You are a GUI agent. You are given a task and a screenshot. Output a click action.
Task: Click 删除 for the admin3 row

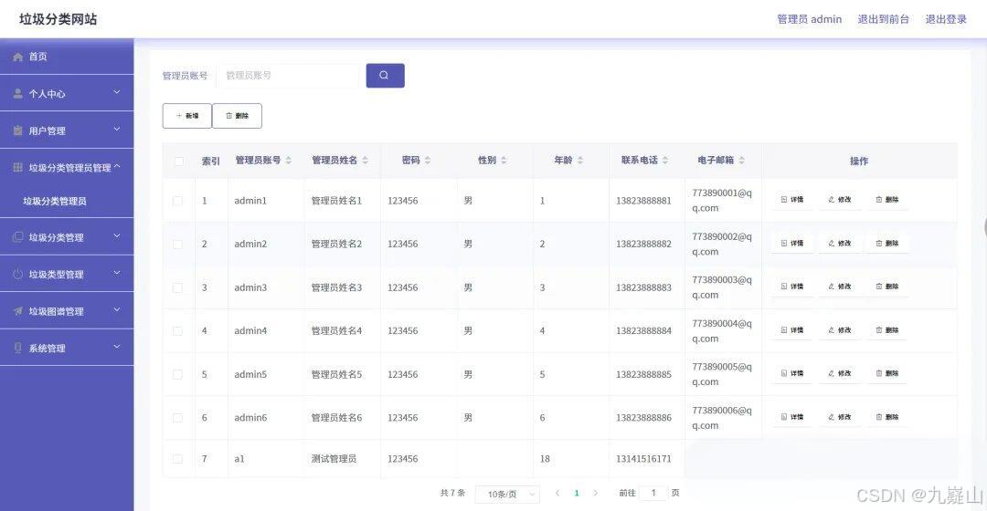tap(886, 287)
